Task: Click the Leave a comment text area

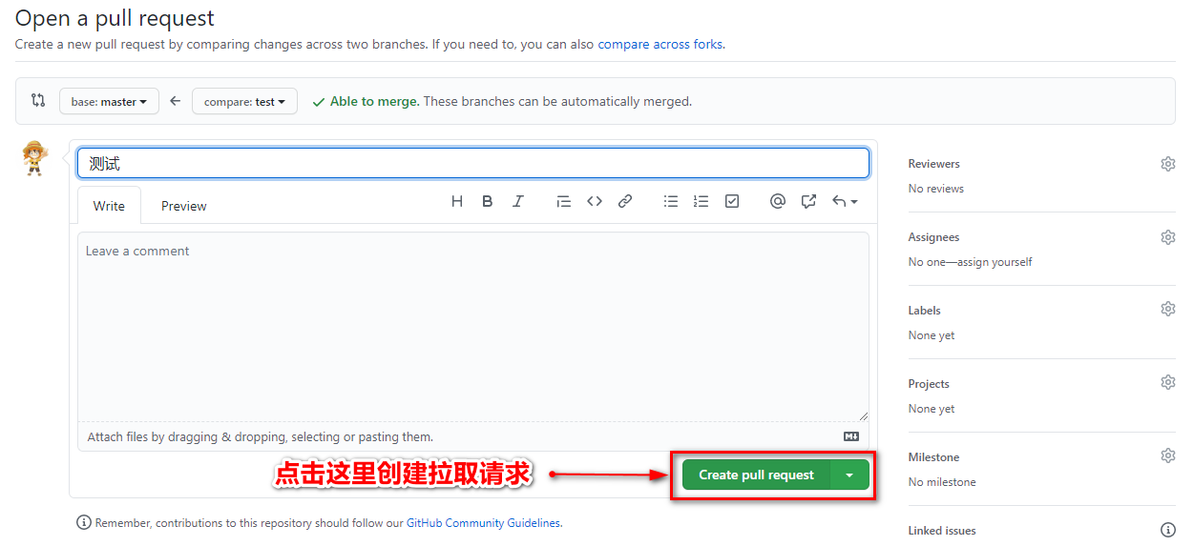Action: coord(473,327)
